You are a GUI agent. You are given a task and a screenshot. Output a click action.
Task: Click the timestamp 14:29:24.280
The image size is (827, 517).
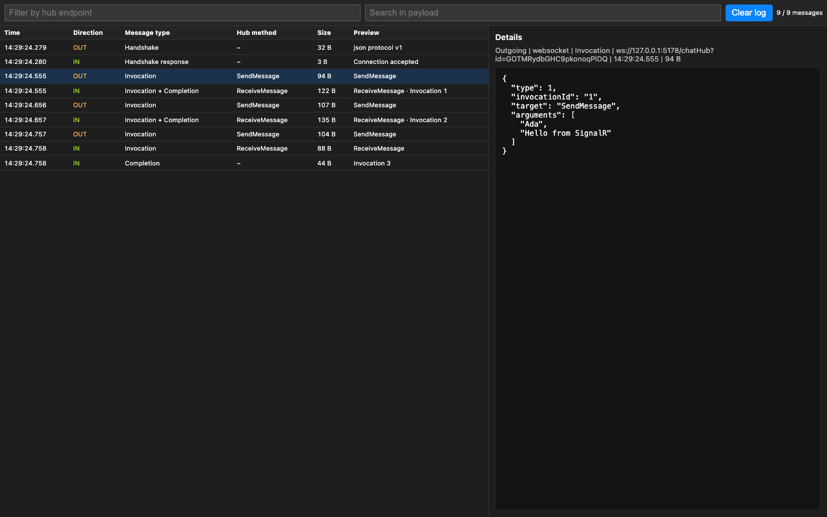coord(25,62)
